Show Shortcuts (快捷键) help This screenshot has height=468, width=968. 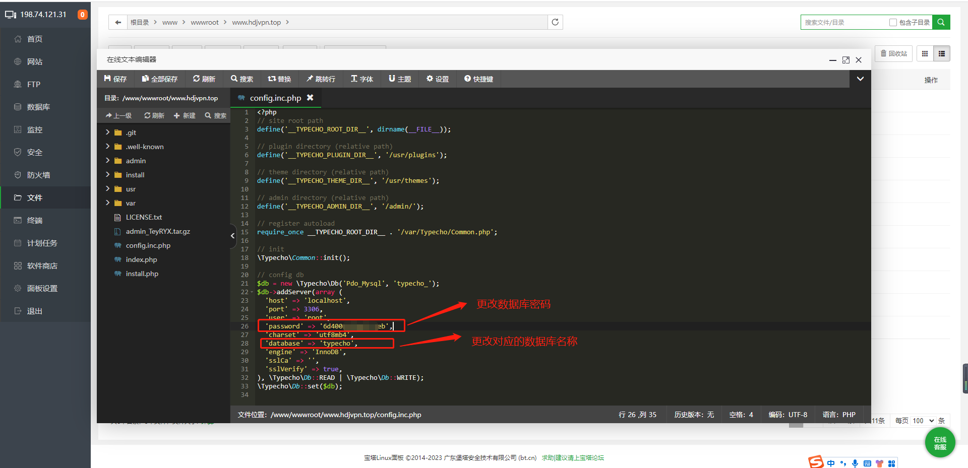pos(479,79)
